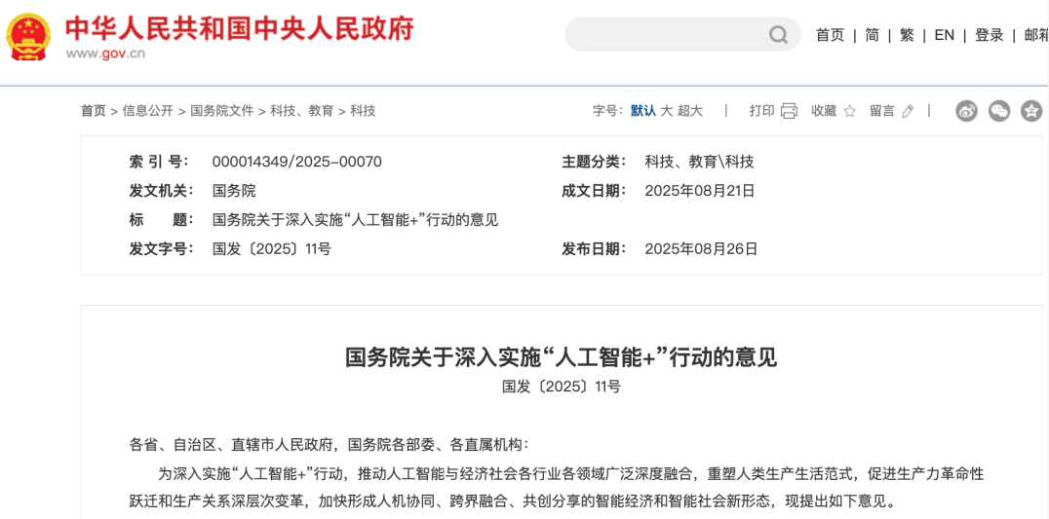The width and height of the screenshot is (1049, 519).
Task: Click the gray circular star share icon
Action: pyautogui.click(x=1031, y=111)
